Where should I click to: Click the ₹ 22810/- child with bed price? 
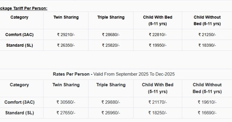point(157,35)
